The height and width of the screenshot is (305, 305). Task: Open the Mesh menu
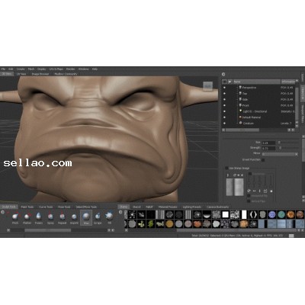click(x=31, y=69)
